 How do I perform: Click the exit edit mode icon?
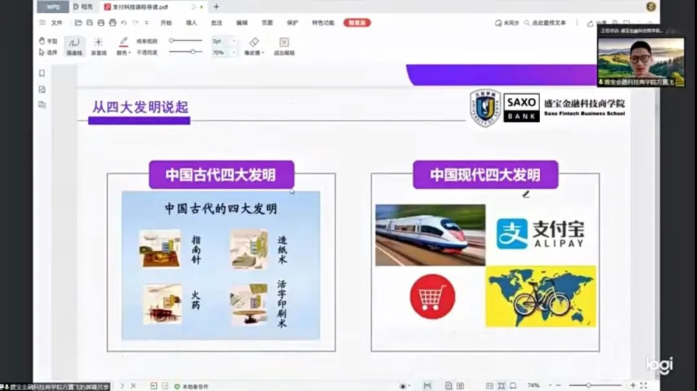284,43
